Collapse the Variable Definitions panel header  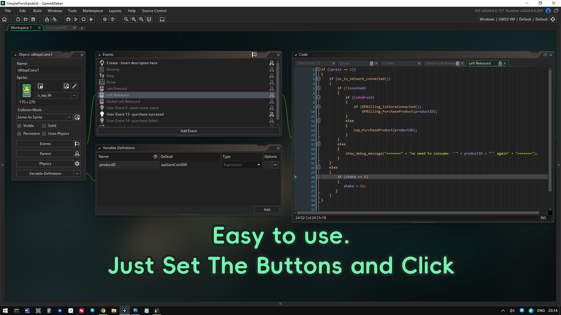click(100, 148)
